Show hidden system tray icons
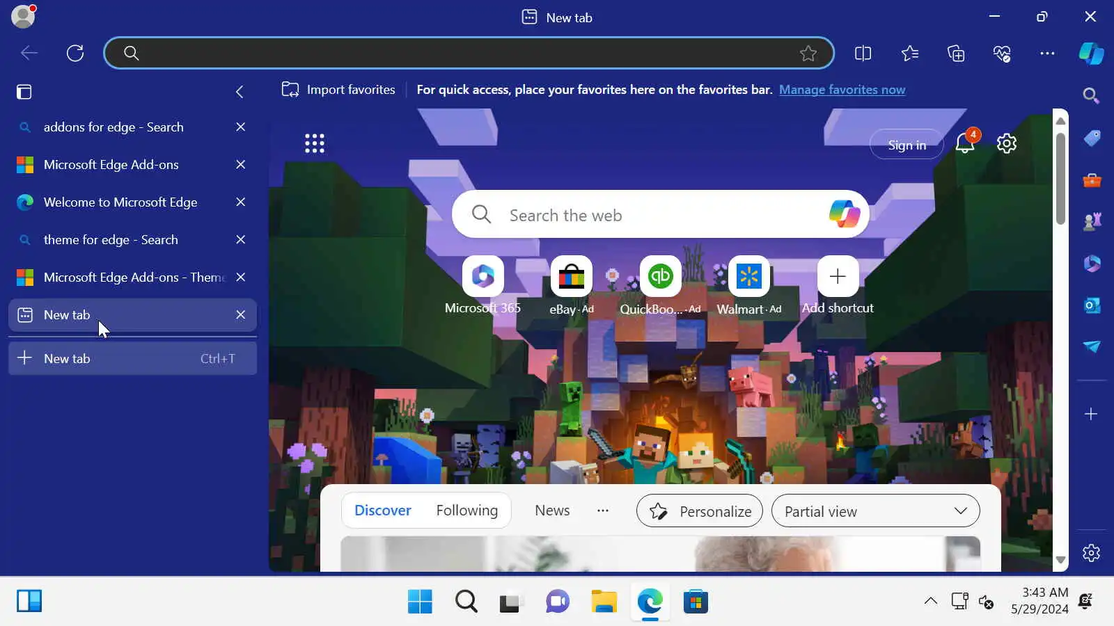Image resolution: width=1114 pixels, height=626 pixels. (931, 602)
